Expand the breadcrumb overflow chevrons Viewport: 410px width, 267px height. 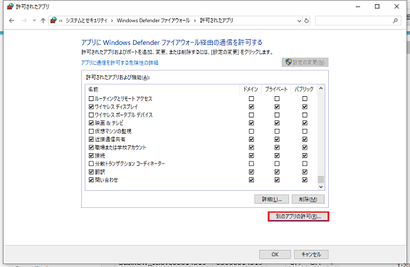[x=61, y=21]
